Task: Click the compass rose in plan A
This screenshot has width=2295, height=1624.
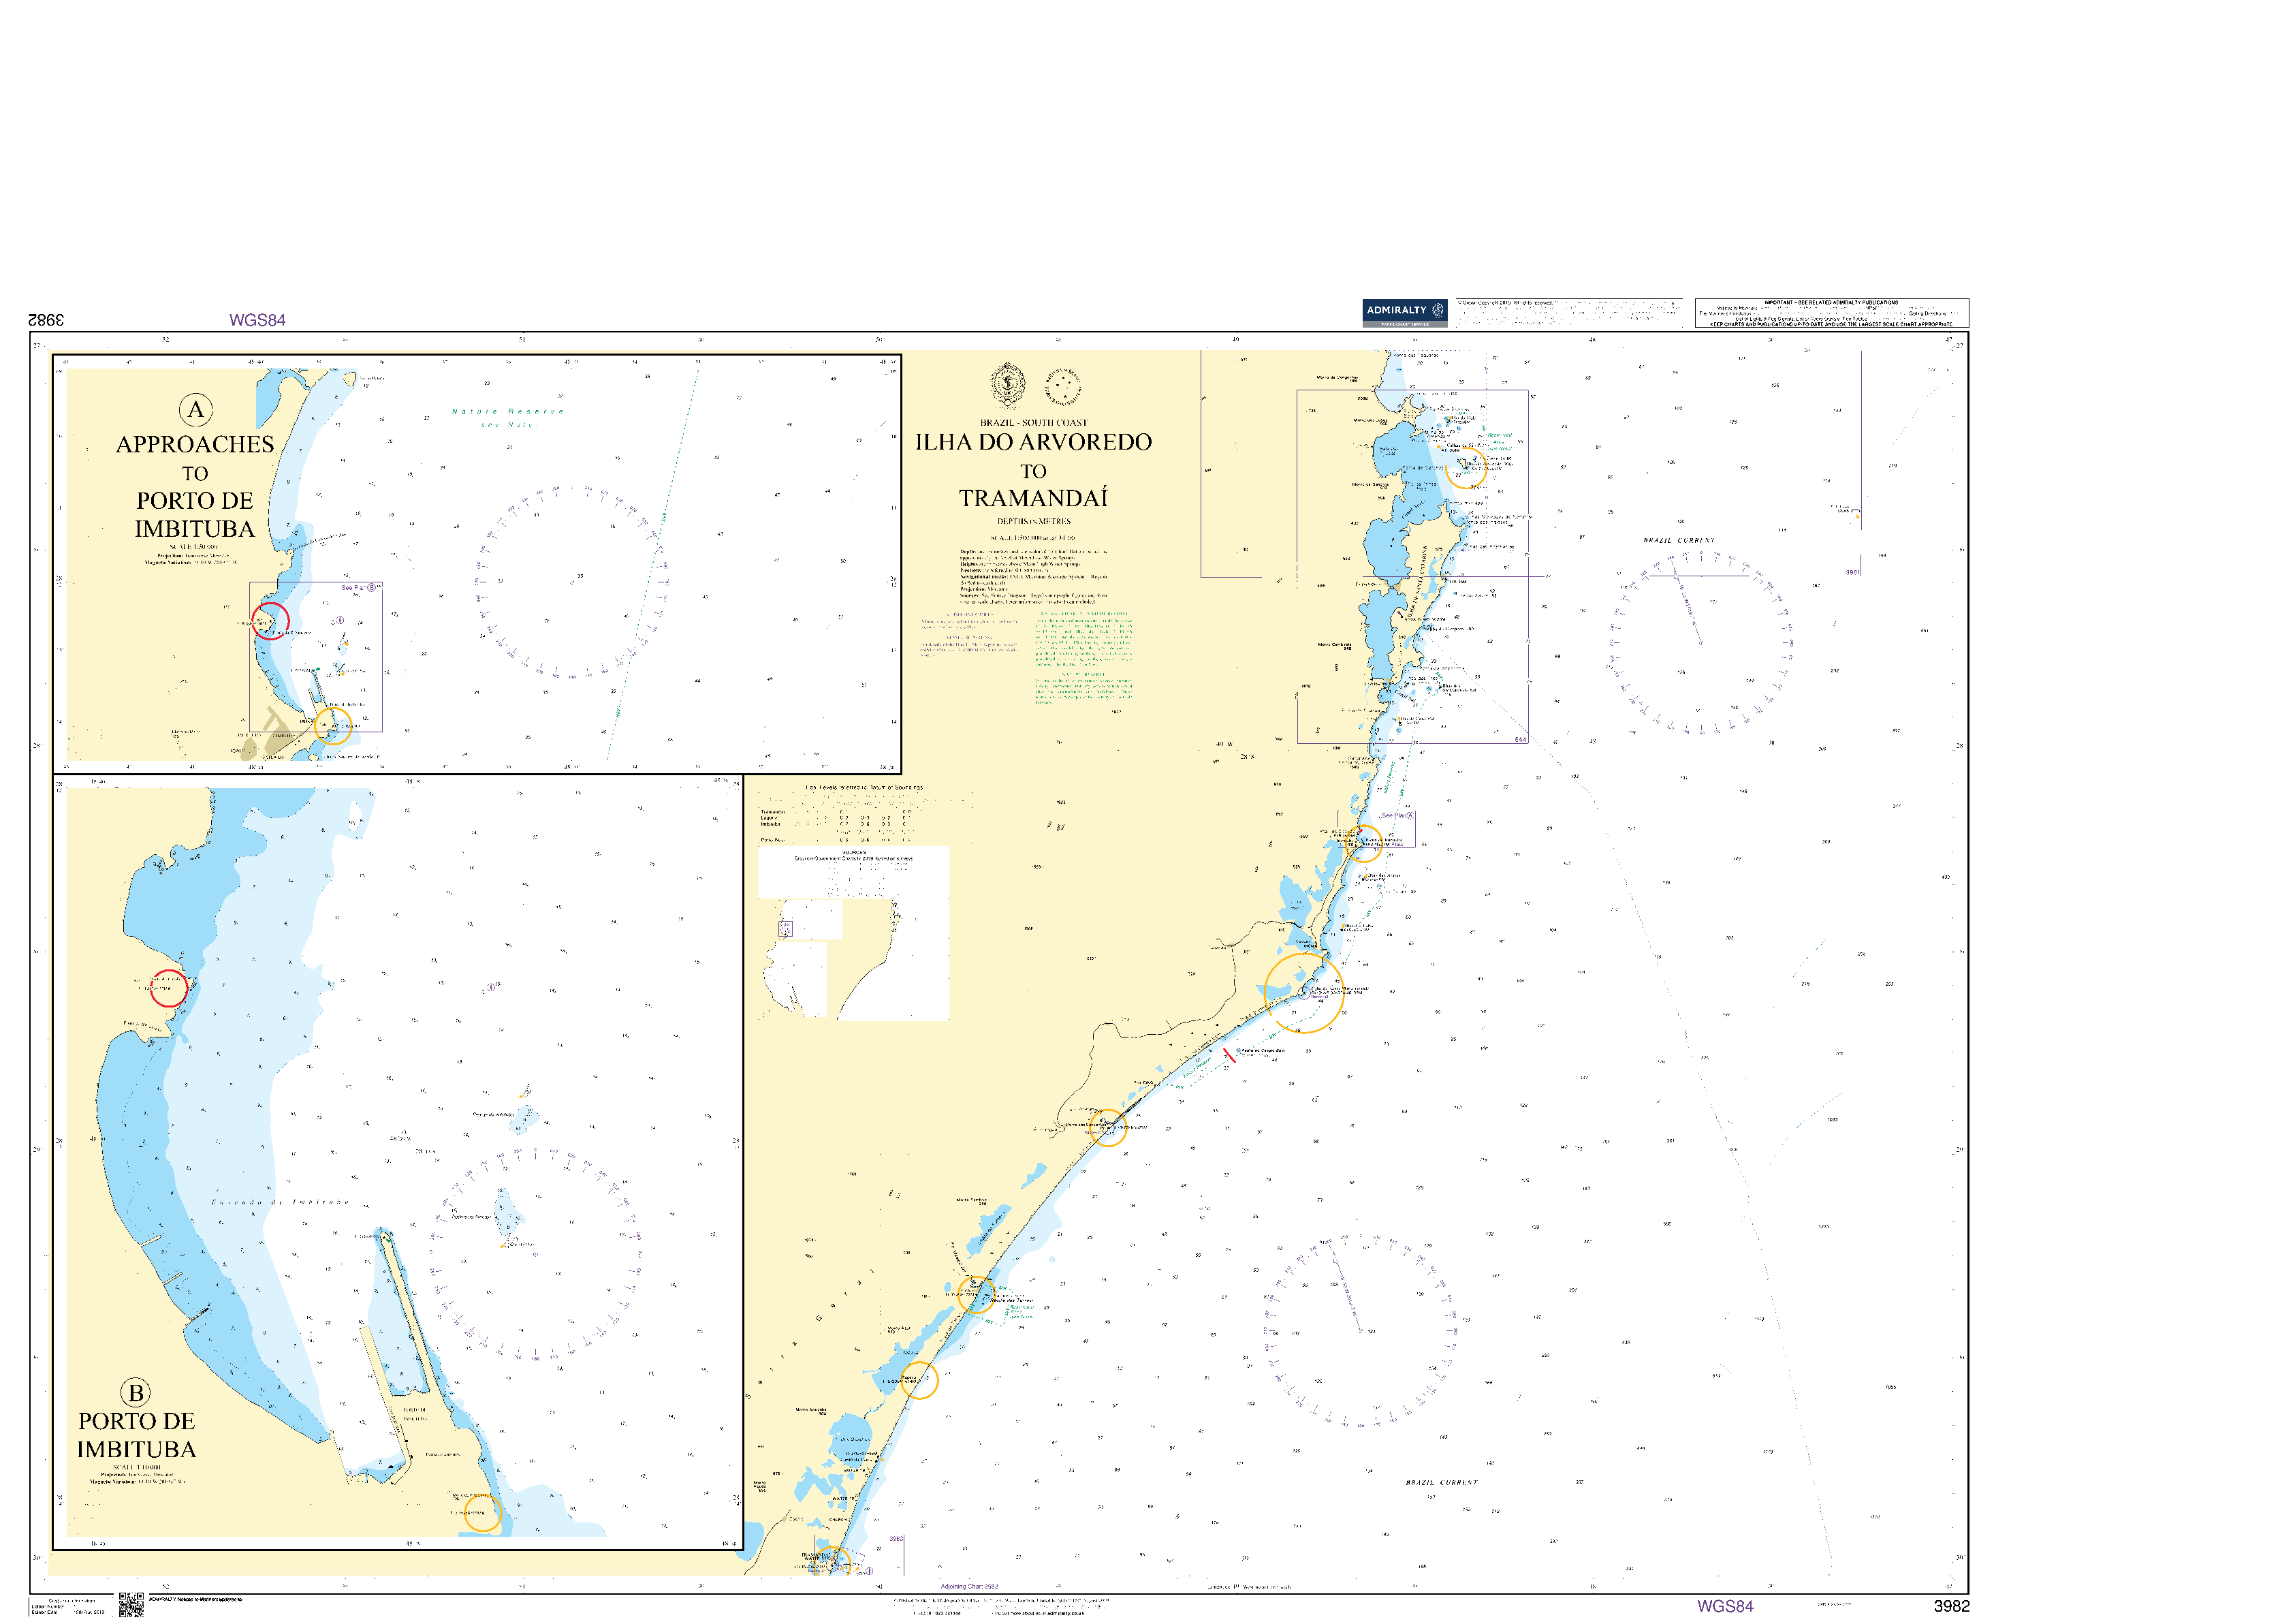Action: tap(572, 582)
